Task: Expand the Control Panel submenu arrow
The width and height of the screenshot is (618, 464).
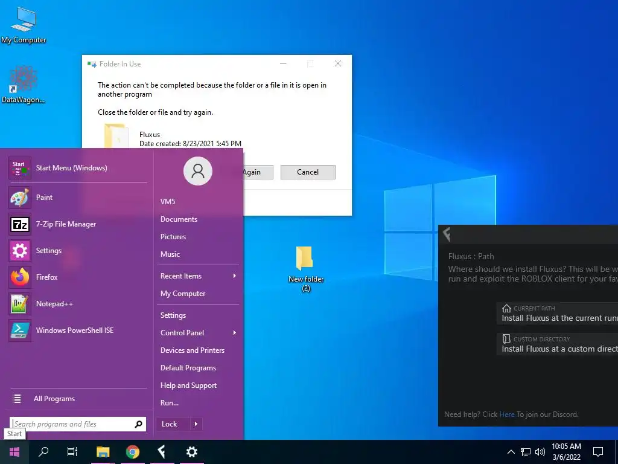Action: coord(235,333)
